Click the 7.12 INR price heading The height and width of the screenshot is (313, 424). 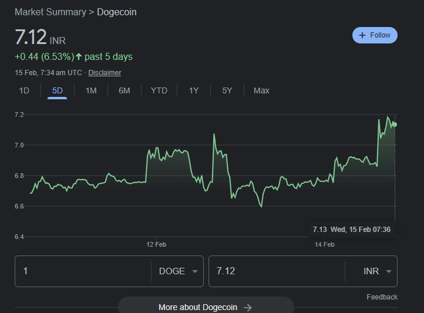41,38
